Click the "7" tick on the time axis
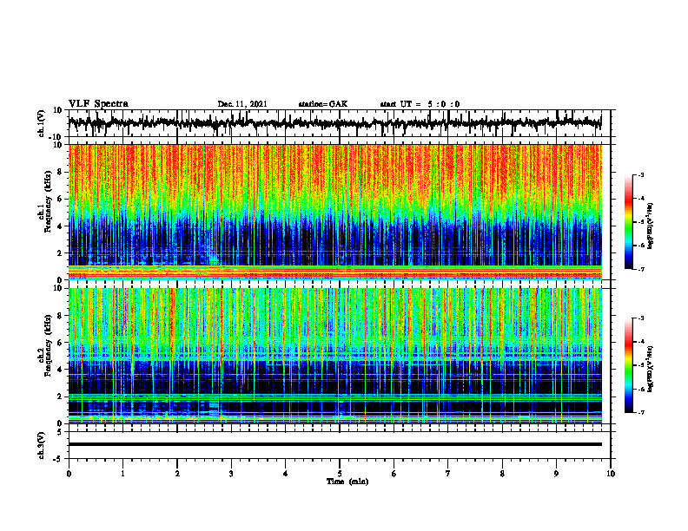 tap(448, 474)
